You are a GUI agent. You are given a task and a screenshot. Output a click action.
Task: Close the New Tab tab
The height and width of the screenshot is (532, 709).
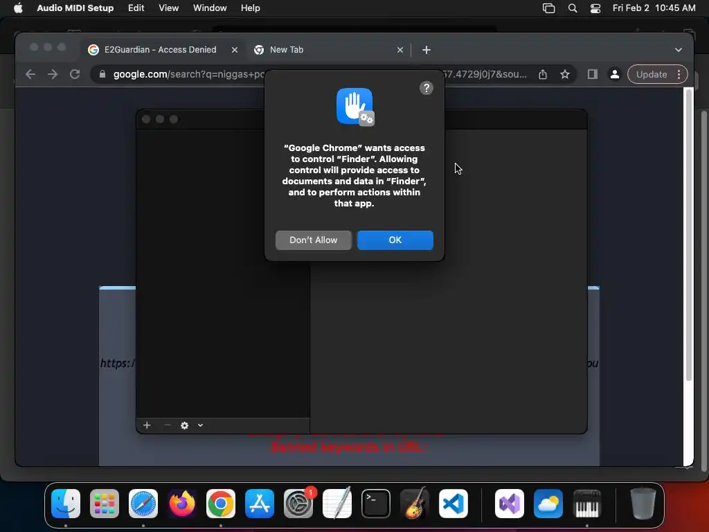click(400, 50)
